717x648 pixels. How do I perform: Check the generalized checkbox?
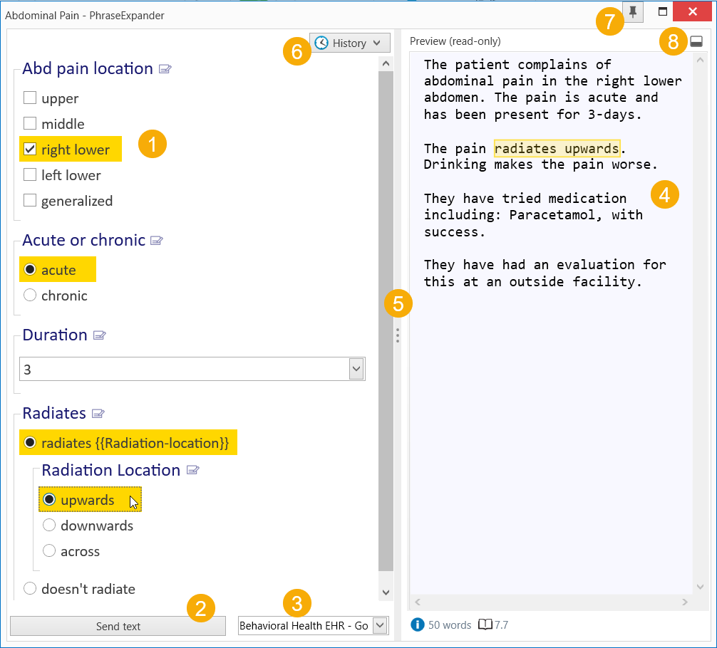(x=30, y=200)
